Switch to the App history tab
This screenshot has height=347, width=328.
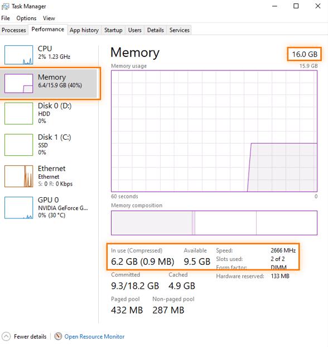click(x=84, y=30)
